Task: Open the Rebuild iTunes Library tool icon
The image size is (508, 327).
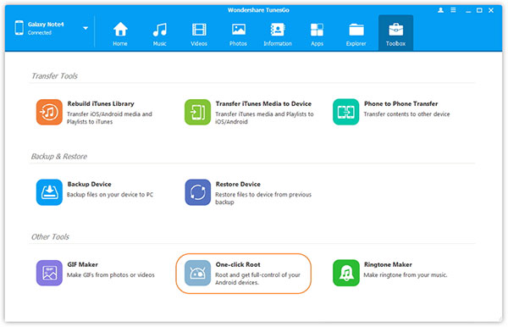Action: (x=49, y=112)
